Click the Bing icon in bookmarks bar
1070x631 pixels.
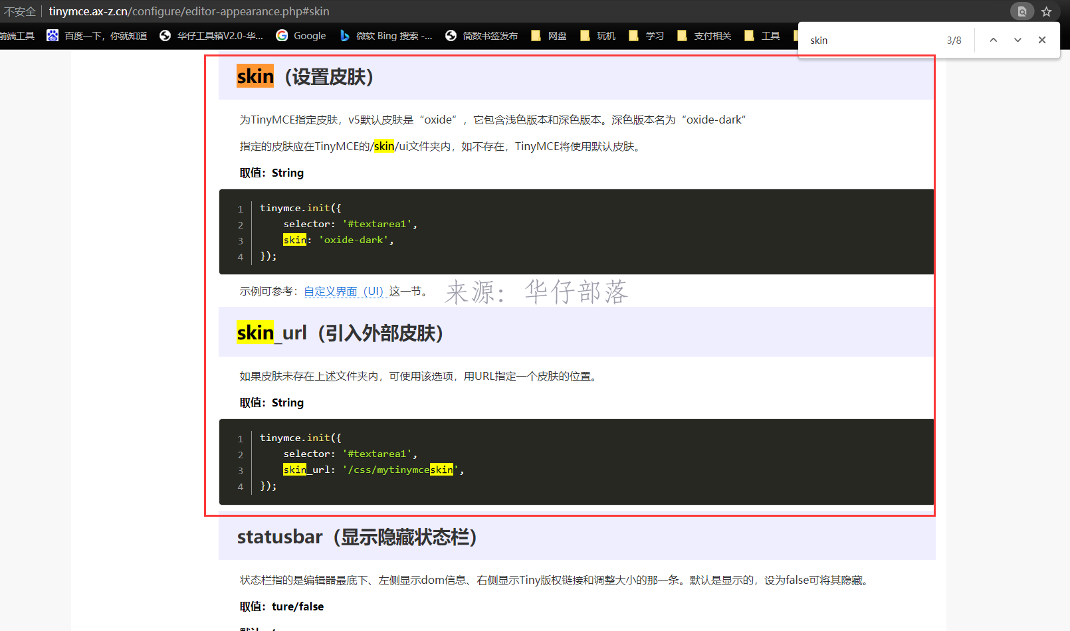click(344, 36)
